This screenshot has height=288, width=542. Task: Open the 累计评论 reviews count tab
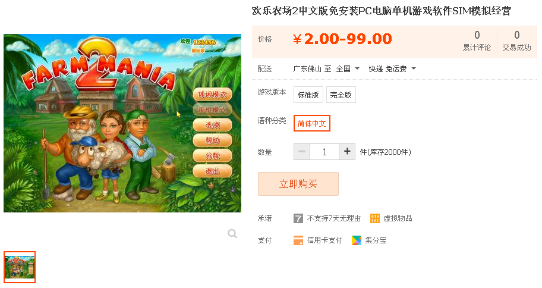click(477, 42)
